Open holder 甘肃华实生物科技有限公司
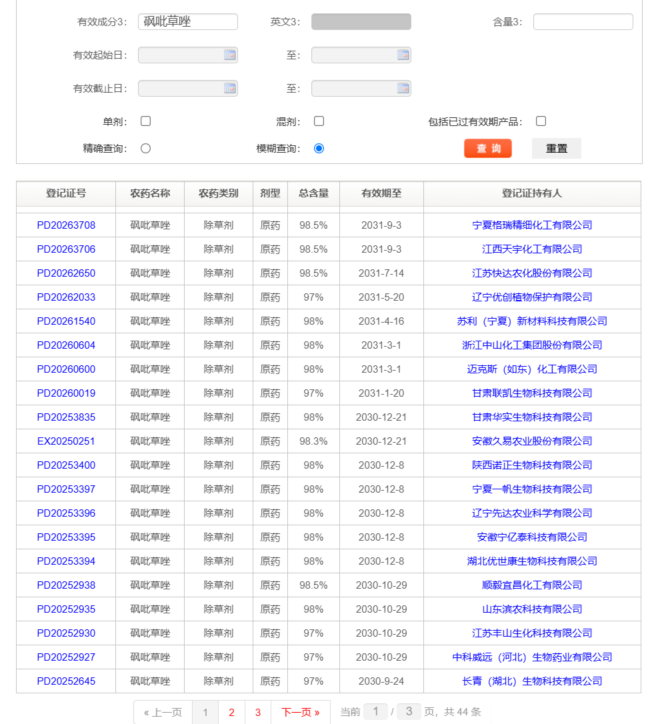The height and width of the screenshot is (724, 658). pos(532,417)
